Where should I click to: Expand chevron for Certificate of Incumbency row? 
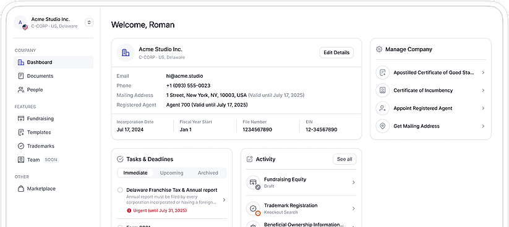coord(483,90)
